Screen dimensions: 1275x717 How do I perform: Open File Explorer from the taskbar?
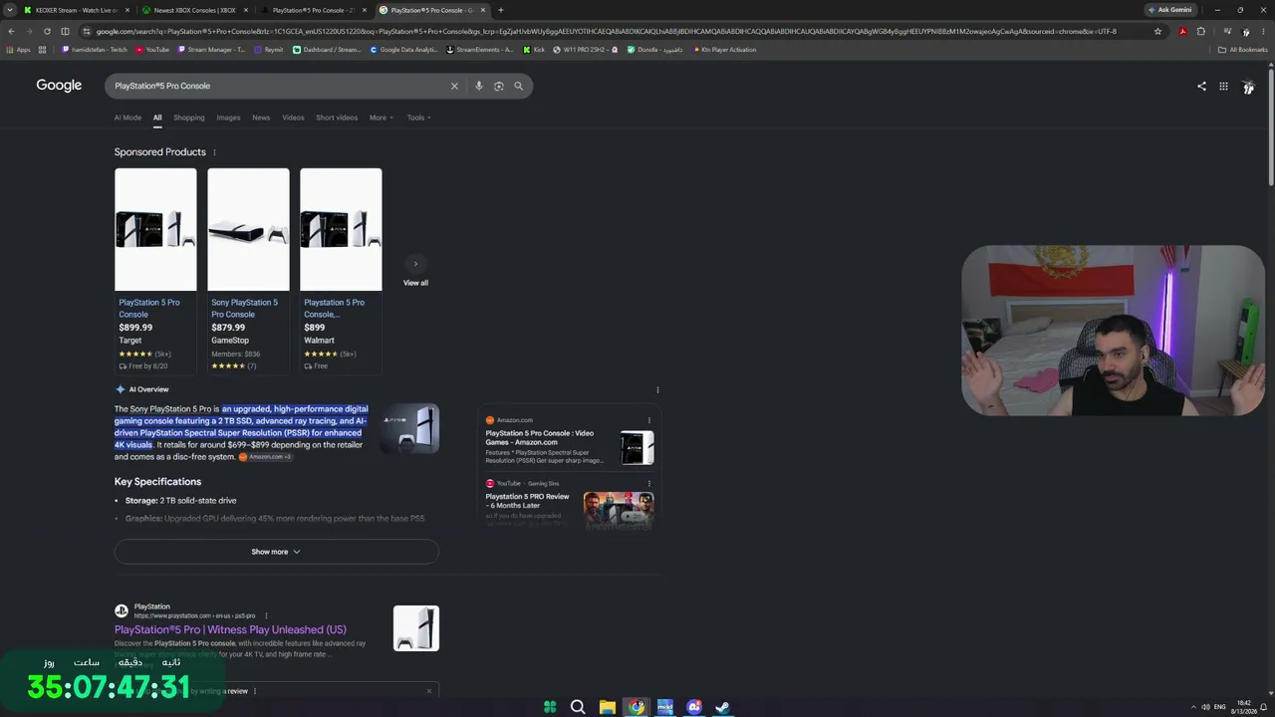[x=607, y=707]
